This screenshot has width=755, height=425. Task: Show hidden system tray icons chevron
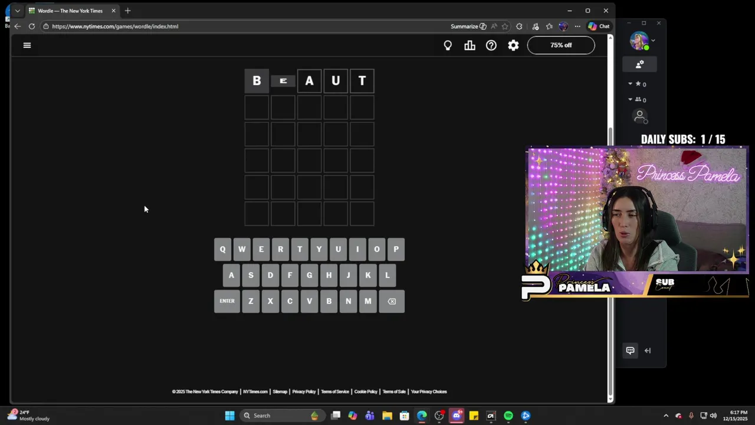(x=666, y=416)
